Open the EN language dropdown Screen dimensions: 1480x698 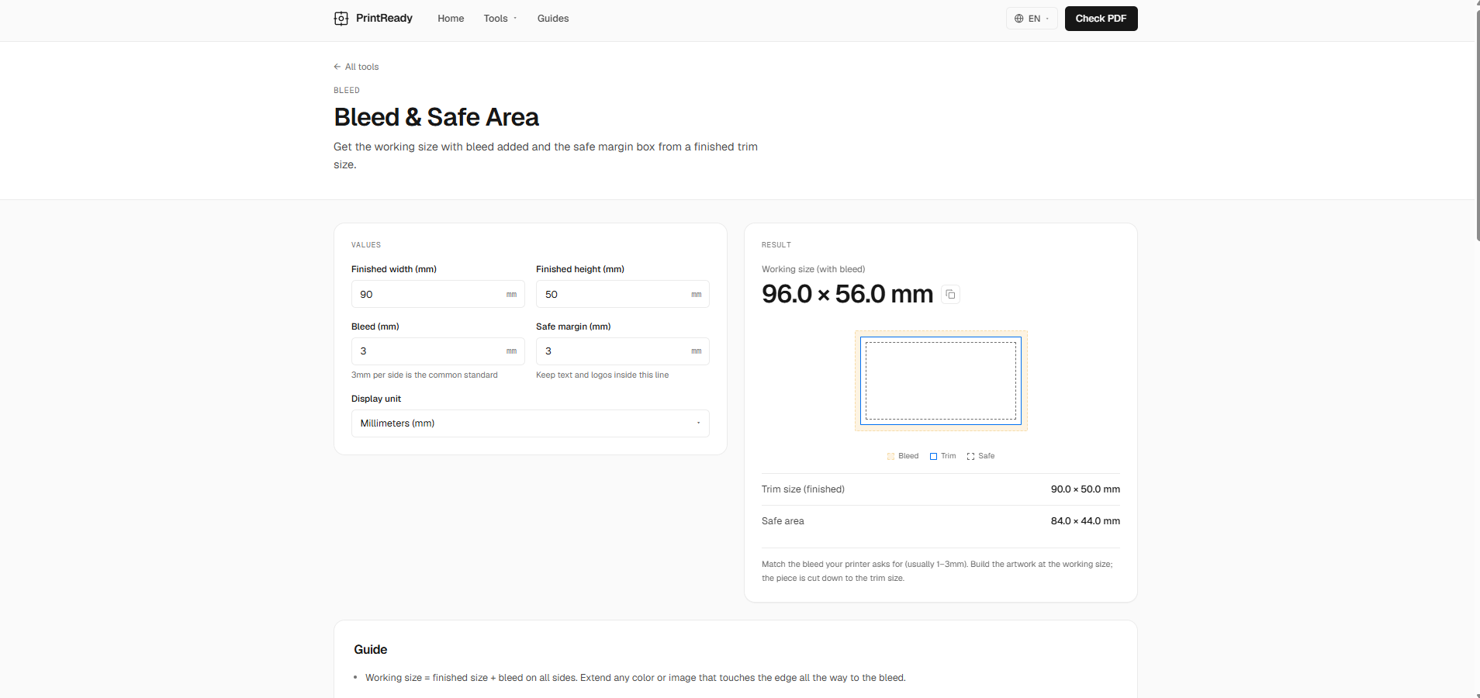(x=1032, y=19)
